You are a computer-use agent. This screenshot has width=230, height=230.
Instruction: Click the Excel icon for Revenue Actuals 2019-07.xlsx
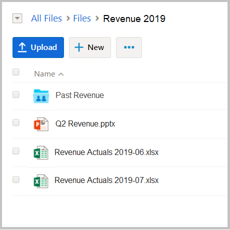coord(41,181)
